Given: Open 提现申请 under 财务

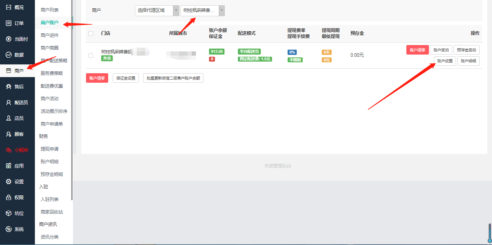Looking at the screenshot, I should pyautogui.click(x=50, y=149).
